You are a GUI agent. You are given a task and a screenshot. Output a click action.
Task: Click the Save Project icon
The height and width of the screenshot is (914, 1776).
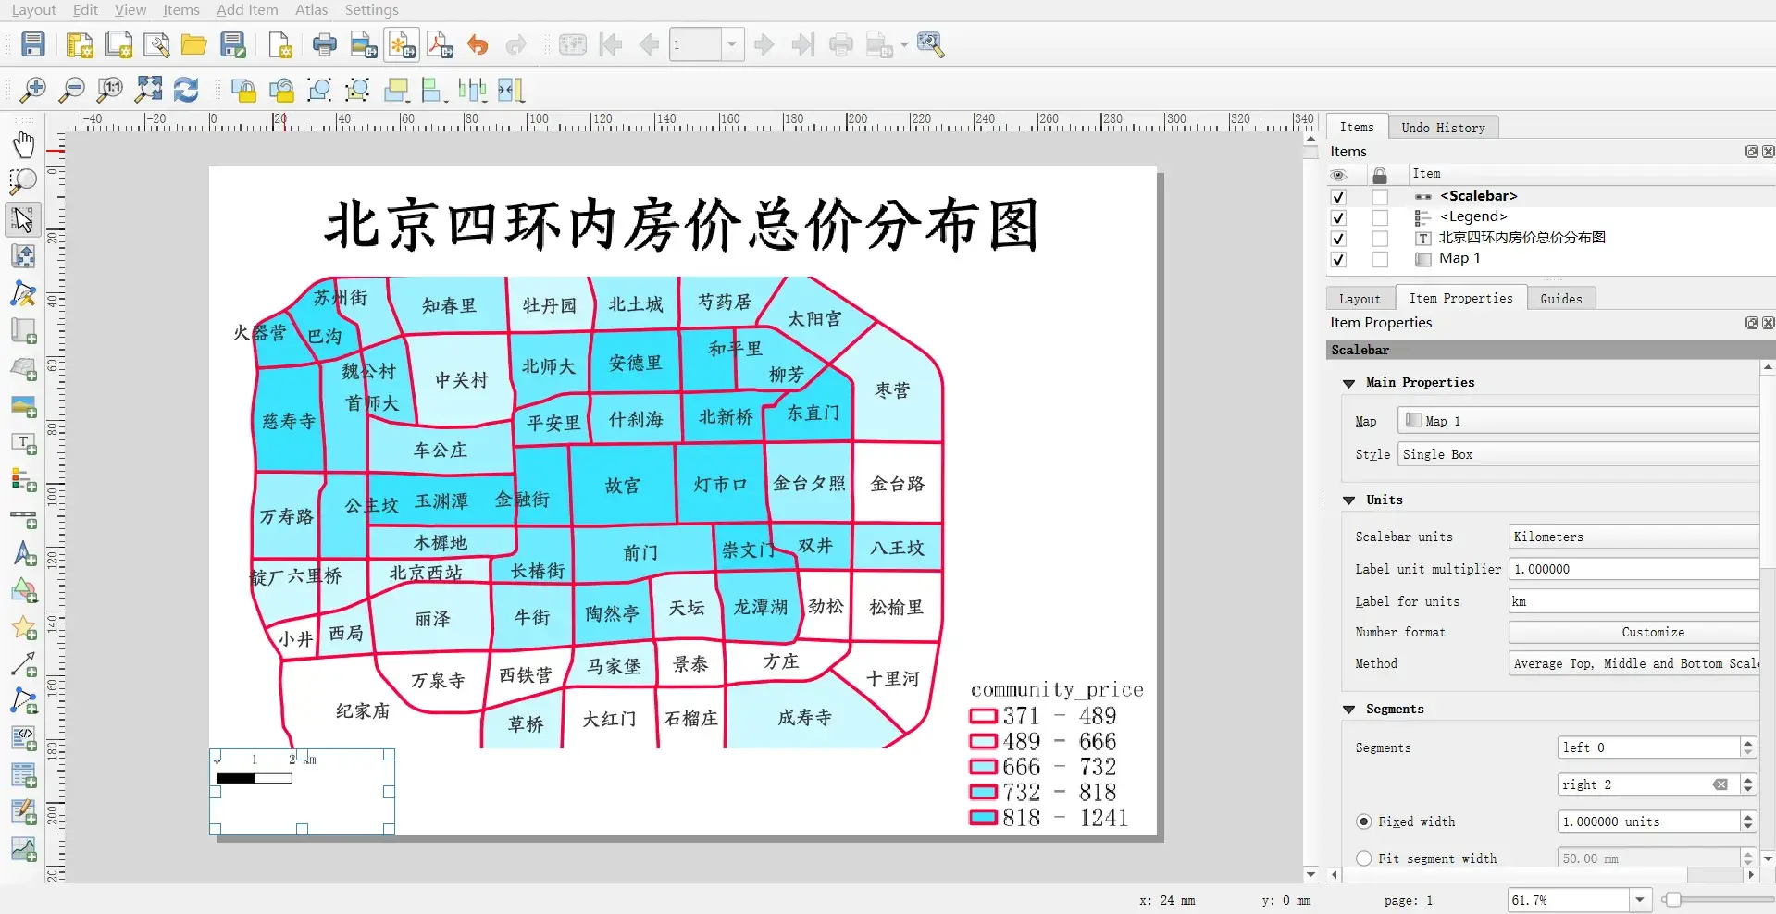point(33,44)
